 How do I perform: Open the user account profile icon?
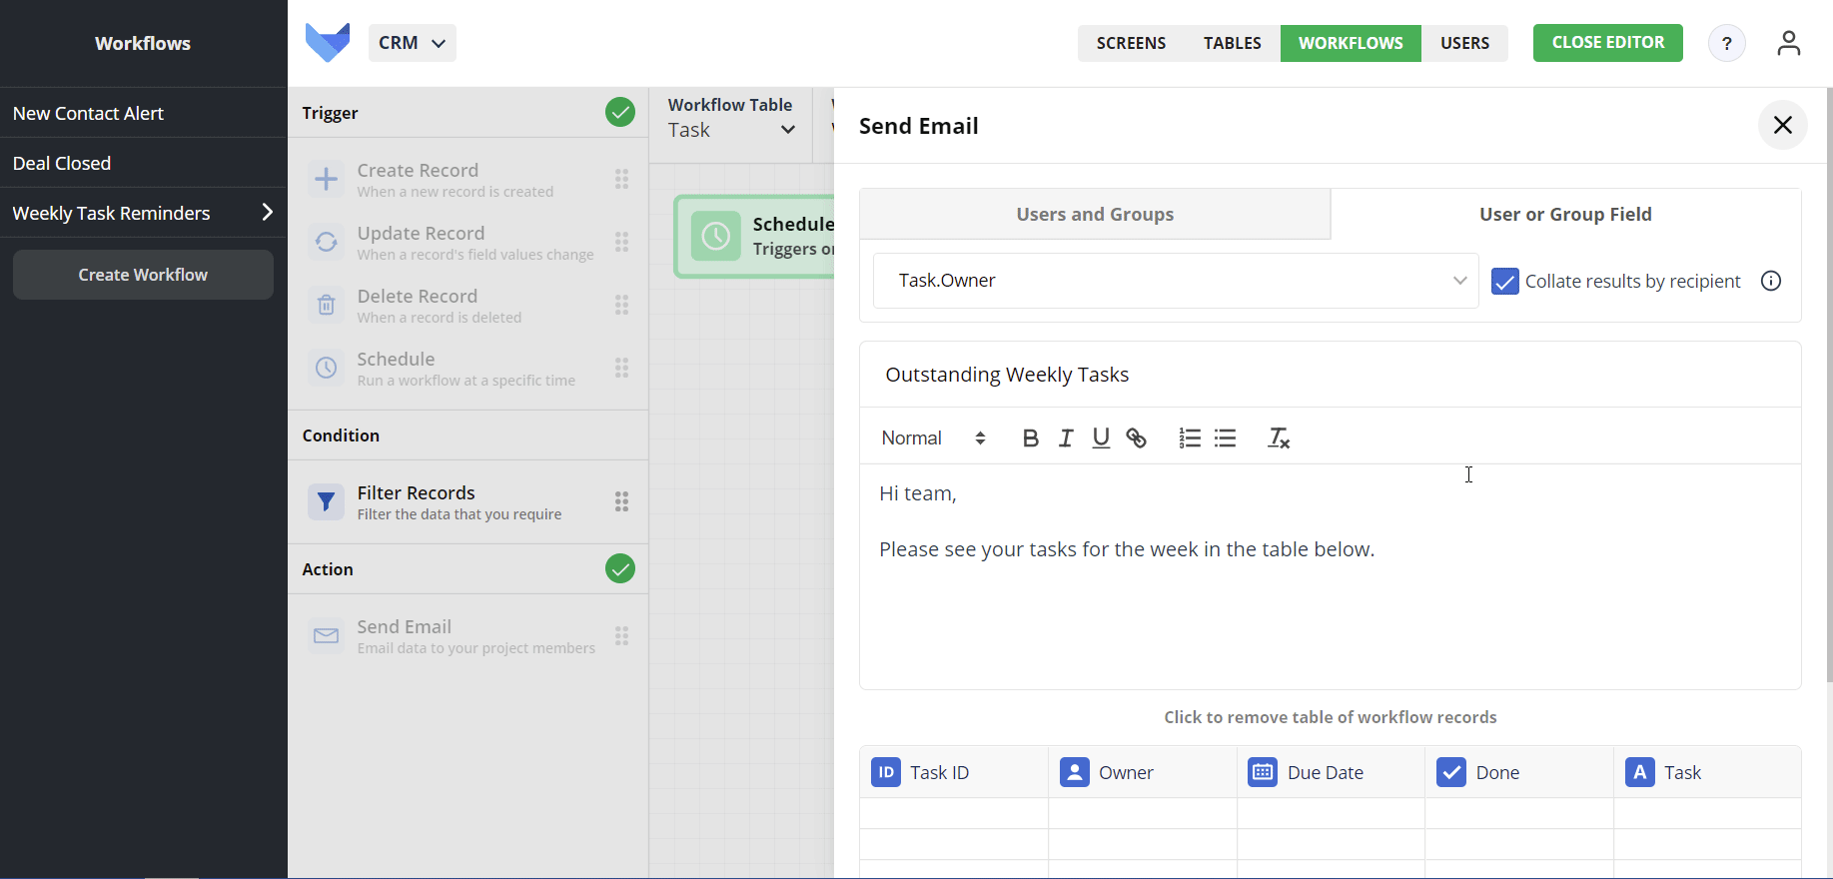(x=1788, y=43)
